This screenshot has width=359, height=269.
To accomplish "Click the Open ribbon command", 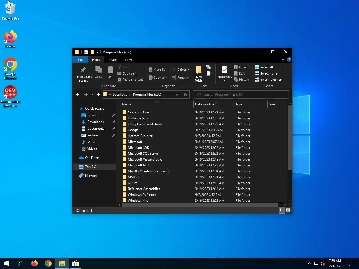I will coord(242,67).
